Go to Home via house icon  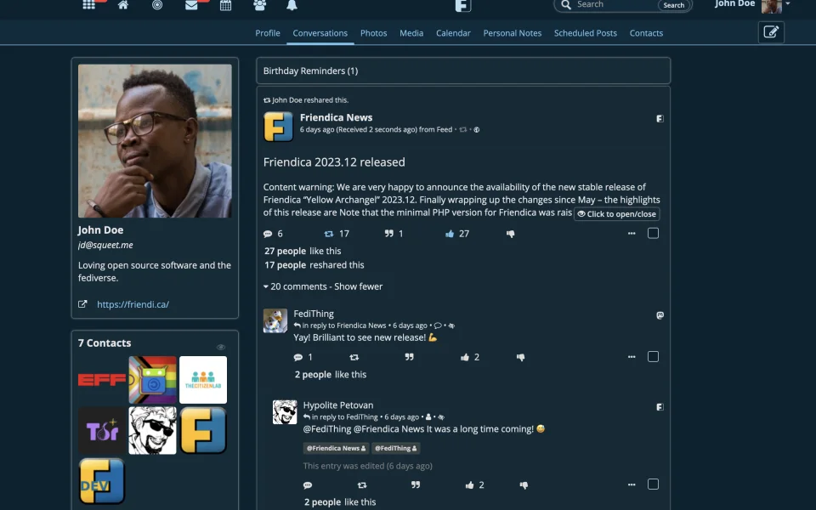[x=122, y=5]
